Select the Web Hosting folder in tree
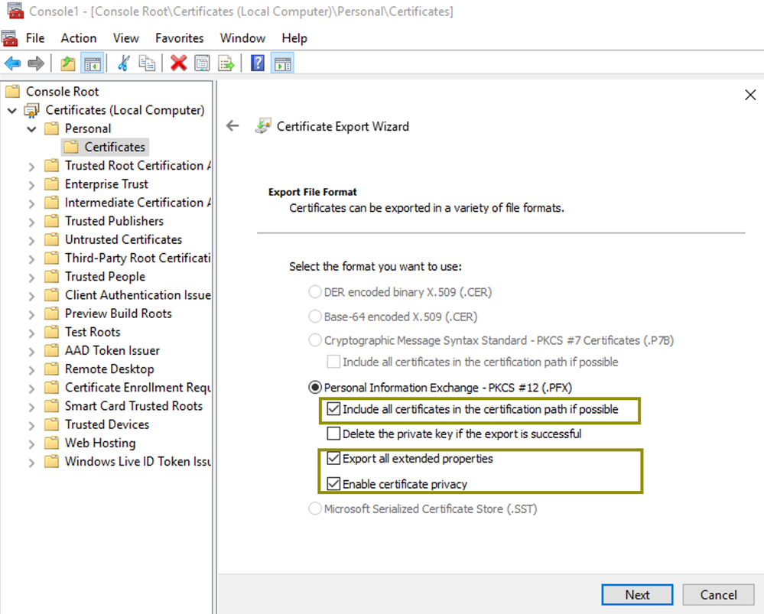The width and height of the screenshot is (764, 614). point(99,443)
